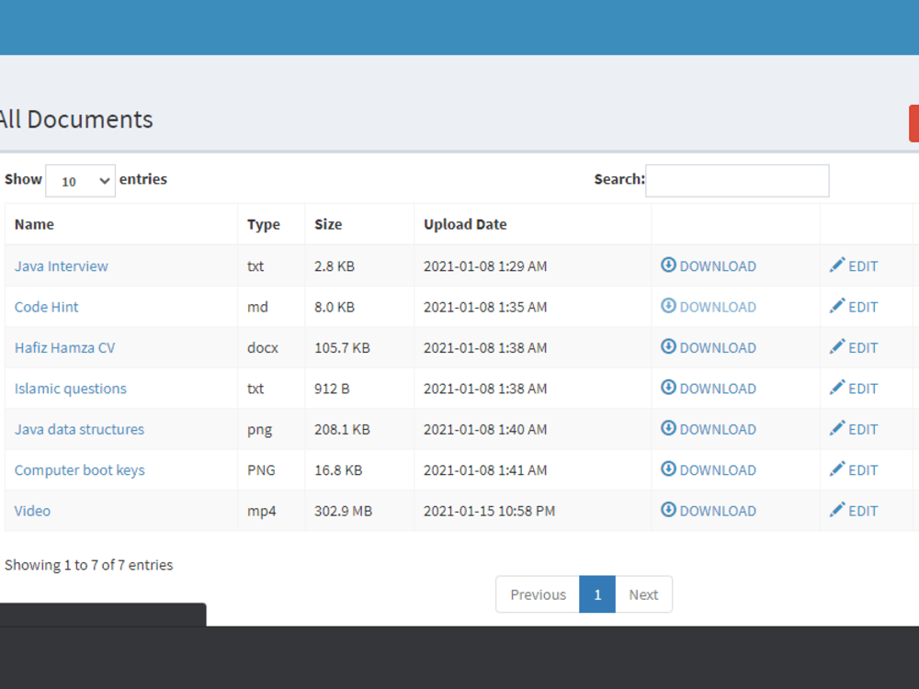
Task: Click pencil icon in Computer boot keys row
Action: pyautogui.click(x=837, y=469)
